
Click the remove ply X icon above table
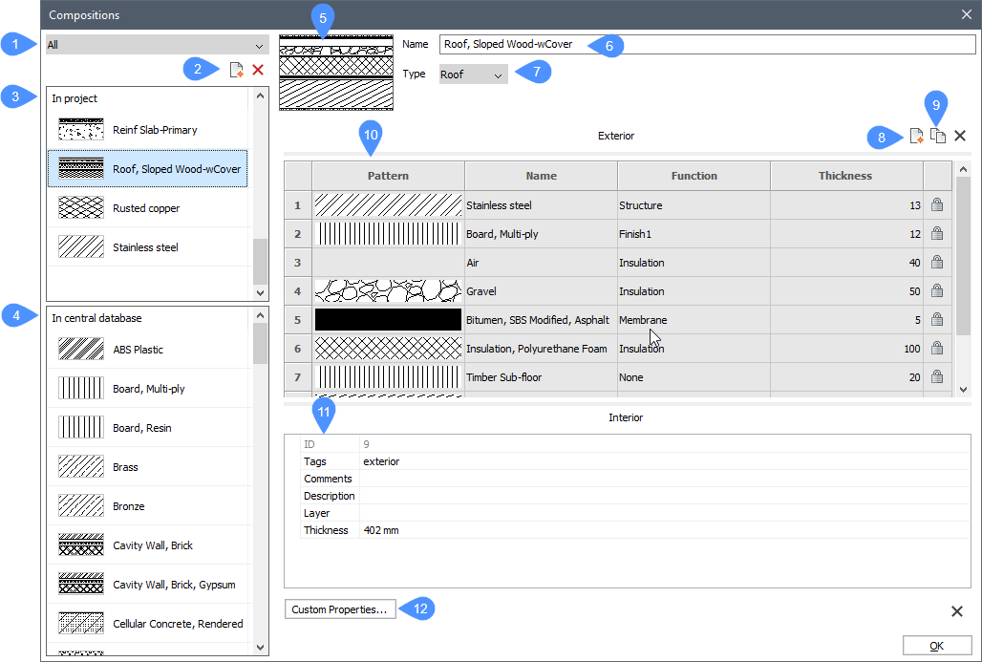(960, 136)
